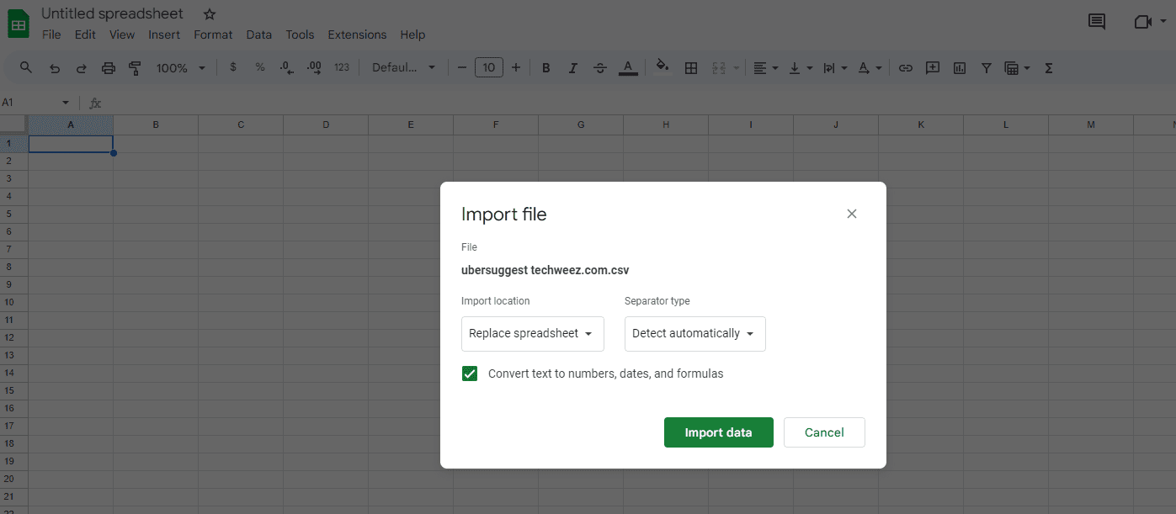The height and width of the screenshot is (514, 1176).
Task: Click the Google Sheets home logo
Action: coord(19,24)
